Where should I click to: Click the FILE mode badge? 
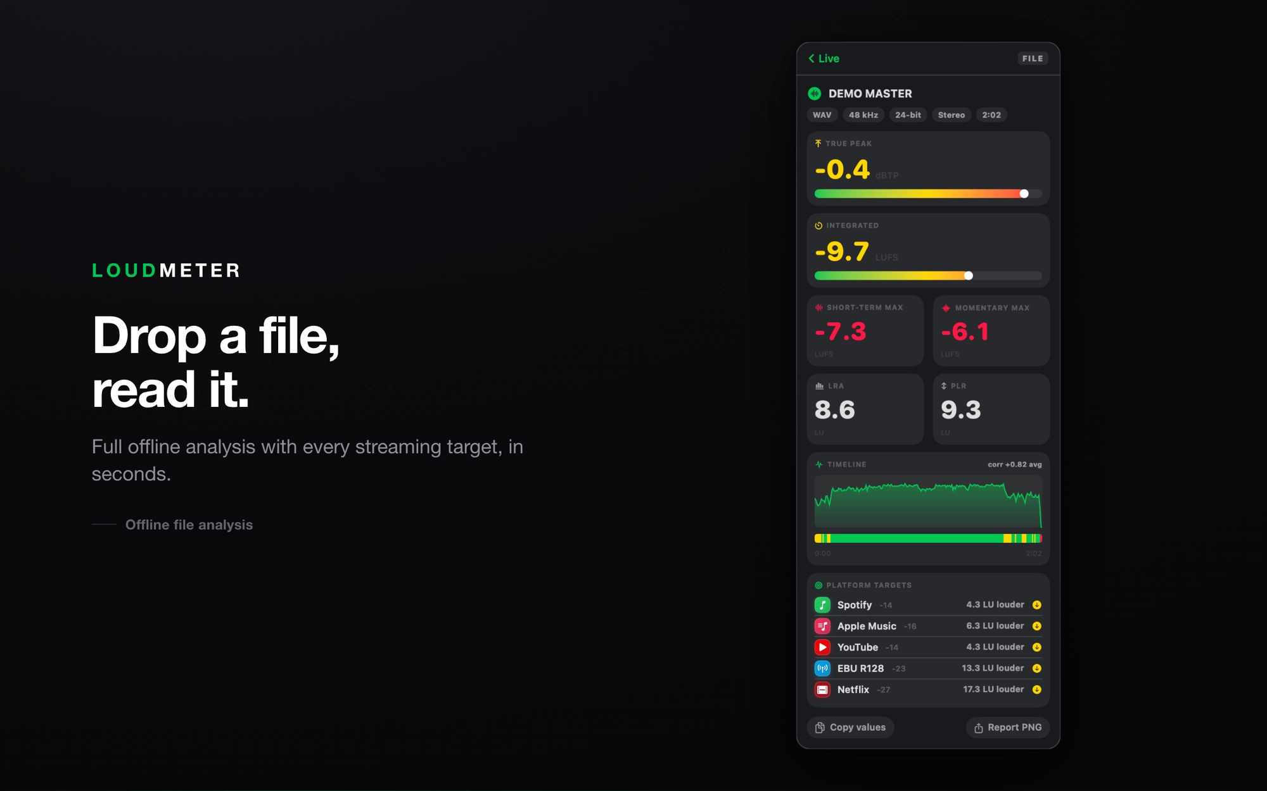pos(1033,58)
